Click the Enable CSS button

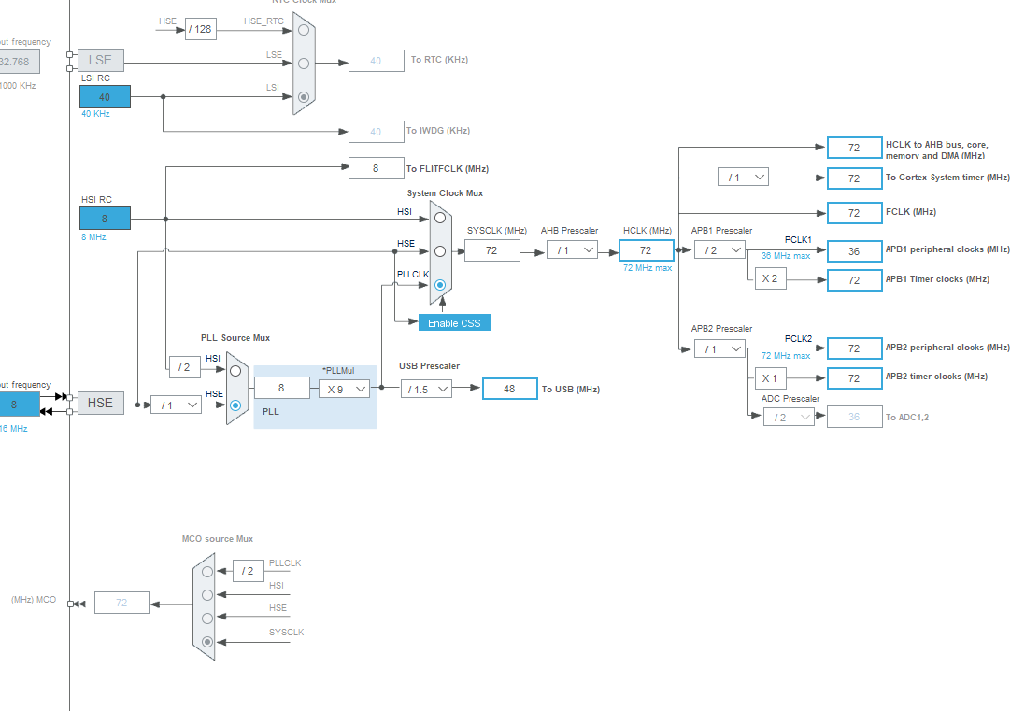[454, 322]
